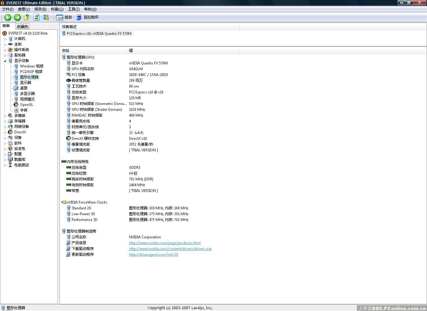Select the 服务器 tree icon

coord(10,55)
